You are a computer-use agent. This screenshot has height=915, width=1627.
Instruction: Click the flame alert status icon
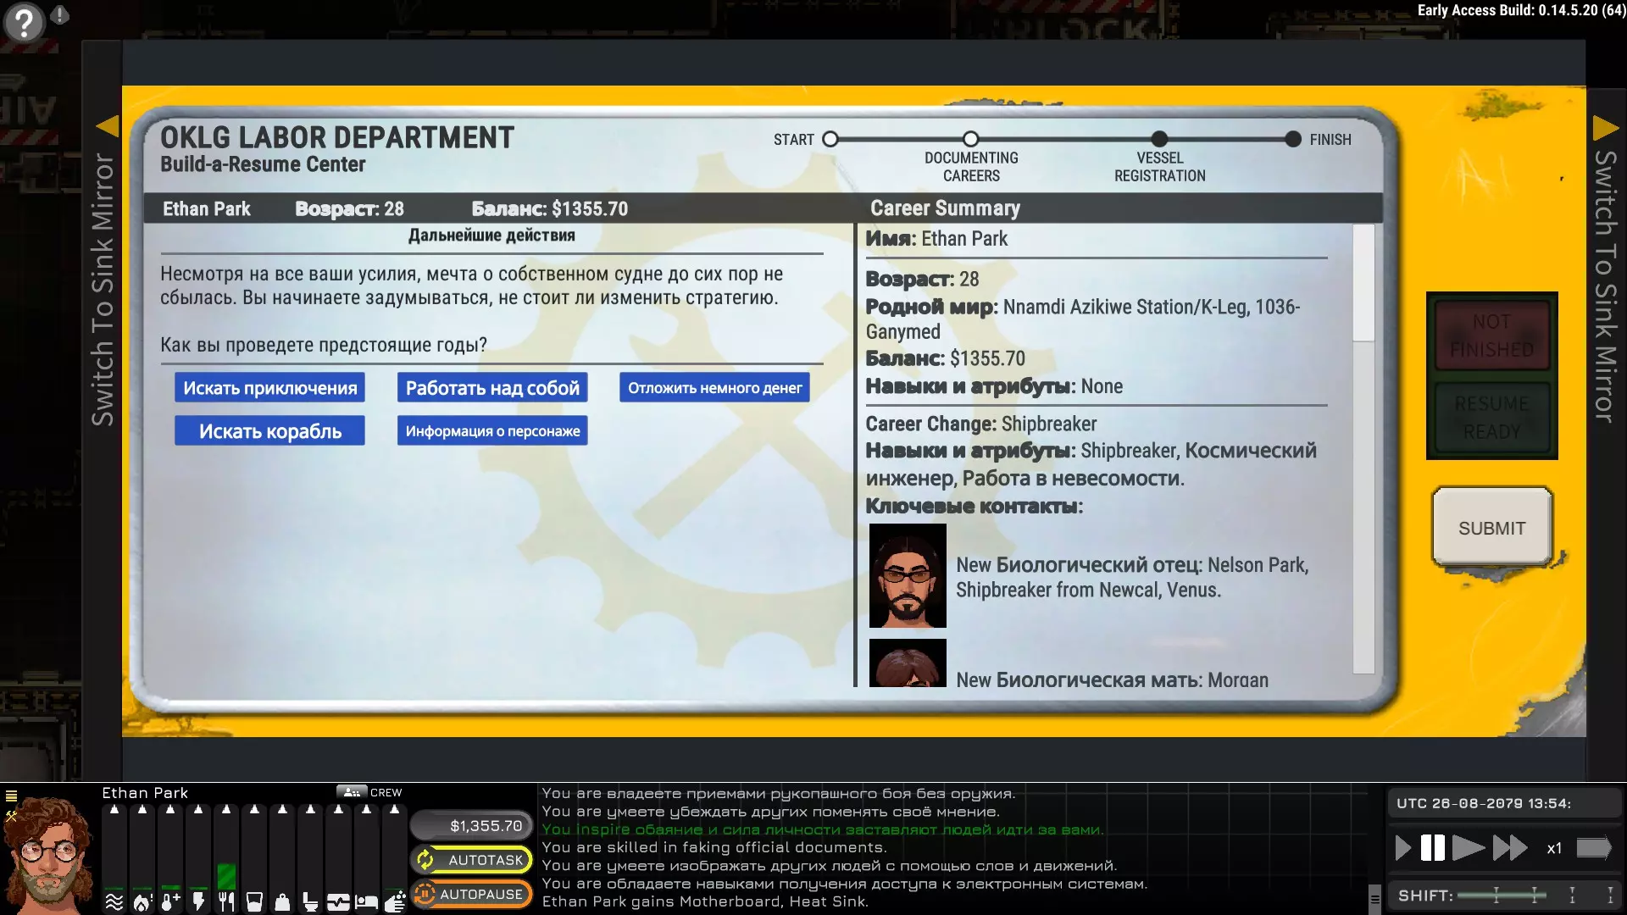point(142,901)
